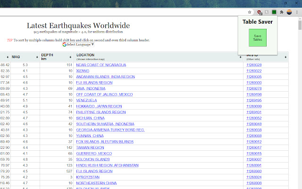Click the page vertical scrollbar thumb

[300, 25]
